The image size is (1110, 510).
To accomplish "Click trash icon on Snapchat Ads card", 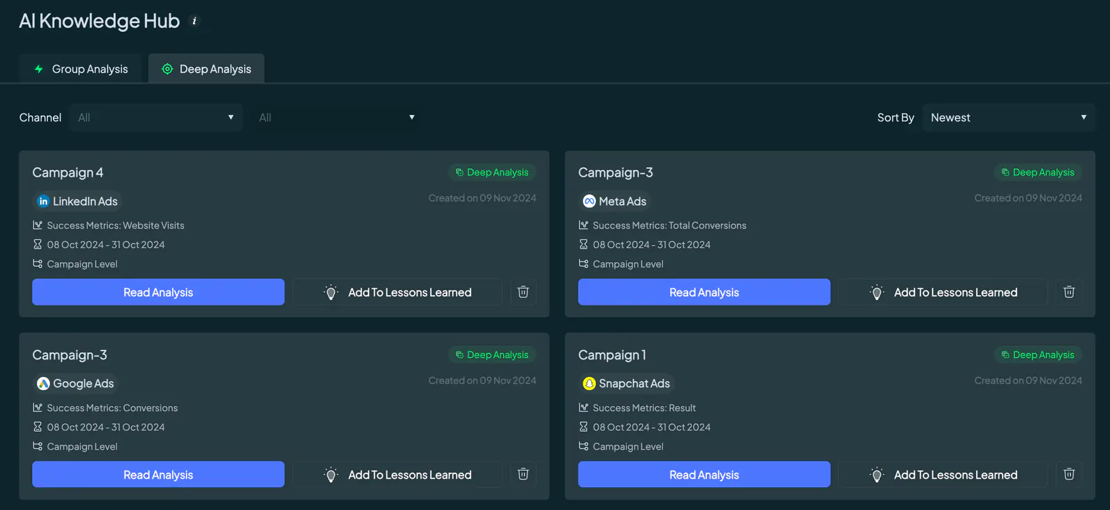I will tap(1069, 474).
